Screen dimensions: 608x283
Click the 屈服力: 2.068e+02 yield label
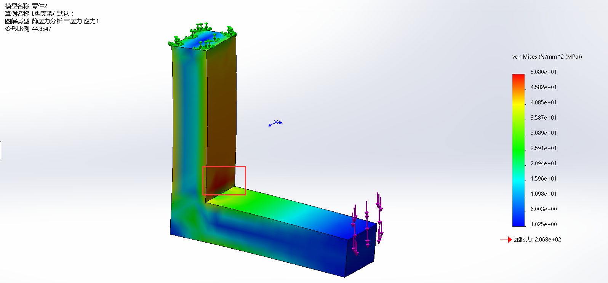pyautogui.click(x=537, y=240)
